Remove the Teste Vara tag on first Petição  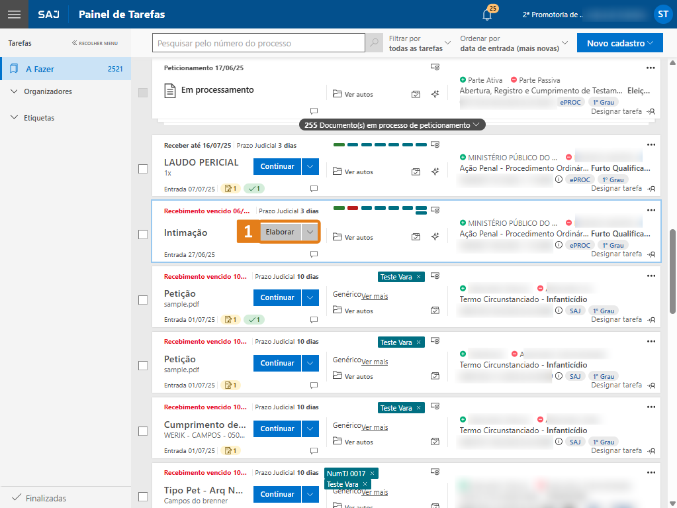pyautogui.click(x=419, y=277)
